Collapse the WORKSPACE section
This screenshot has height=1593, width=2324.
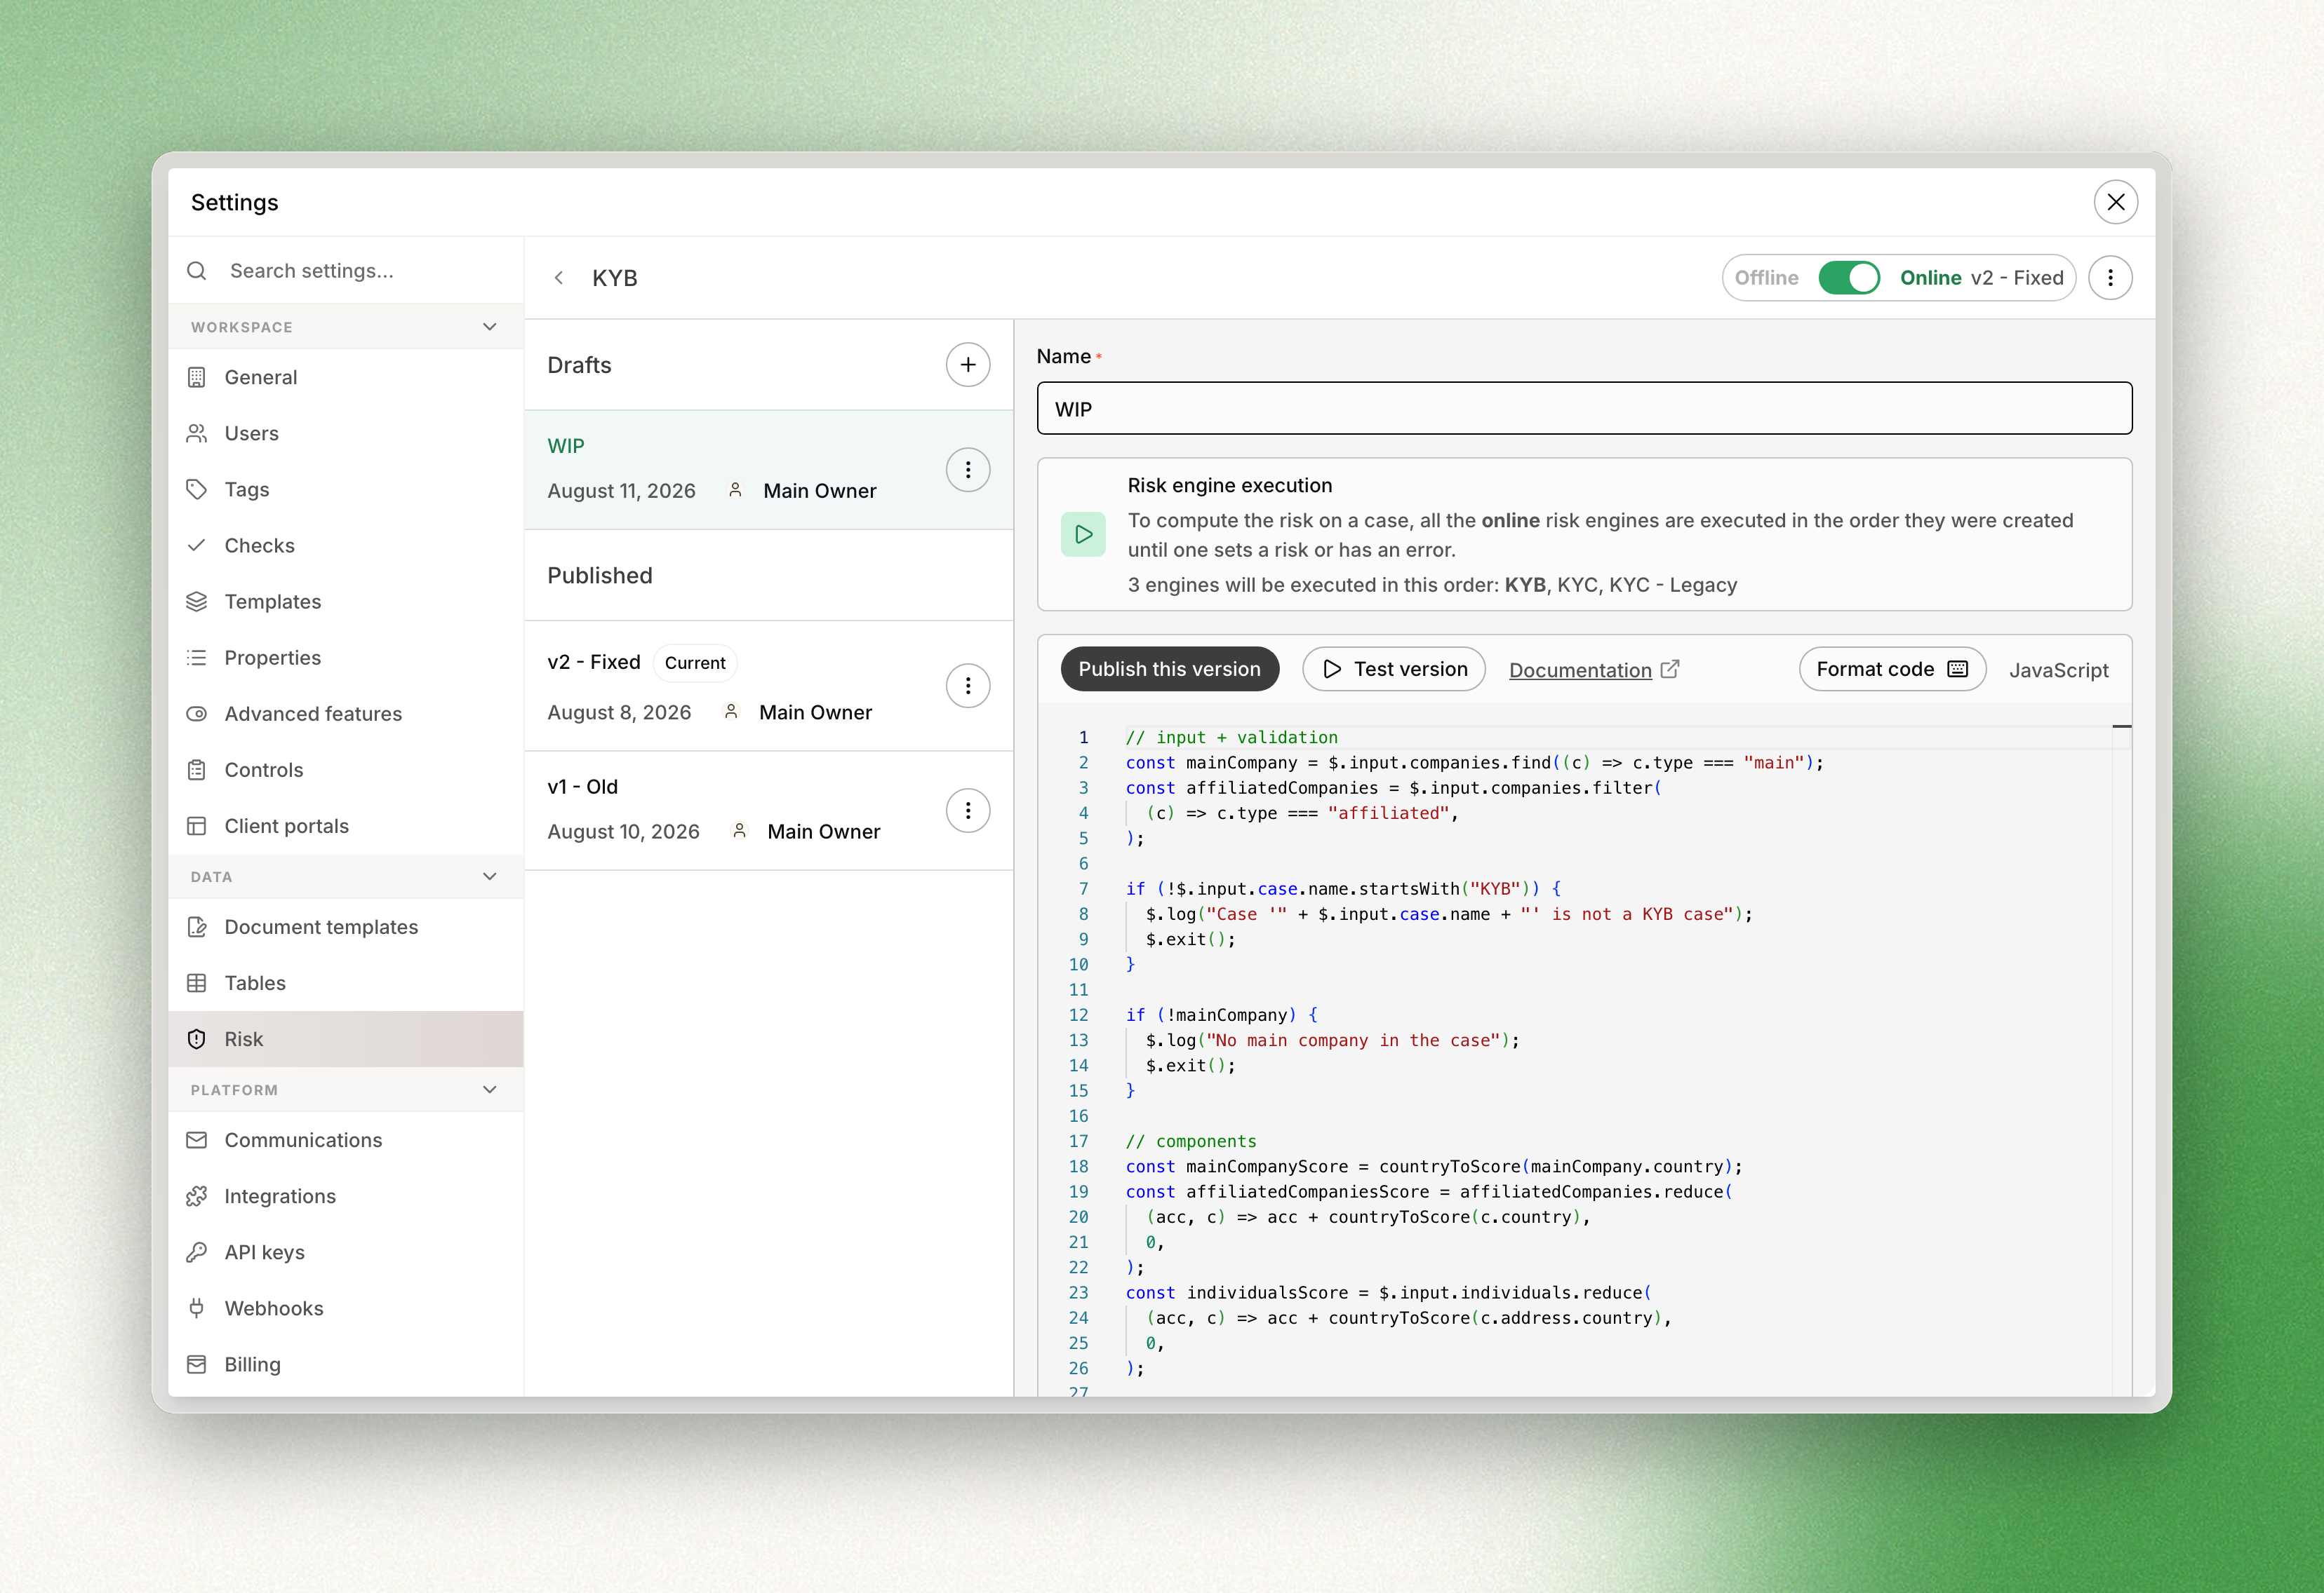point(490,327)
